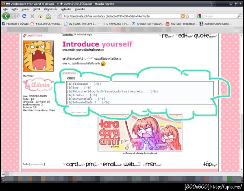Open the Audition Online Game bookmark
Screen dimensions: 244x191
216,24
